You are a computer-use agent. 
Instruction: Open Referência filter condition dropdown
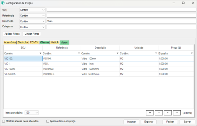(x=32, y=16)
